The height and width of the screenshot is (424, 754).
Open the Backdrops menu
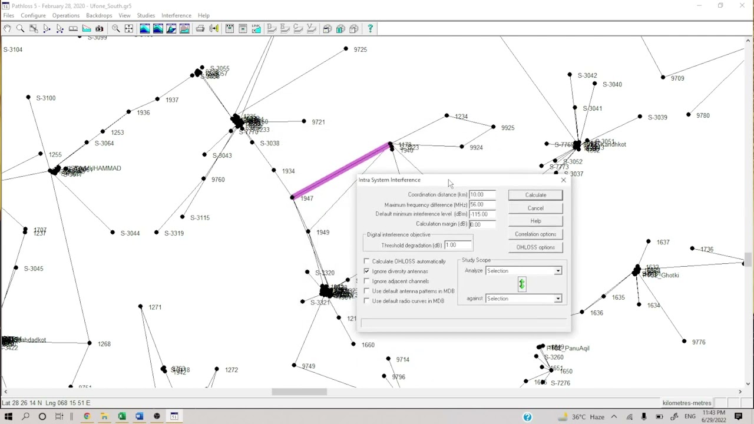[x=99, y=15]
